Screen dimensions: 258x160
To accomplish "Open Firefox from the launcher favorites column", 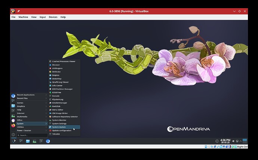I will point(13,125).
